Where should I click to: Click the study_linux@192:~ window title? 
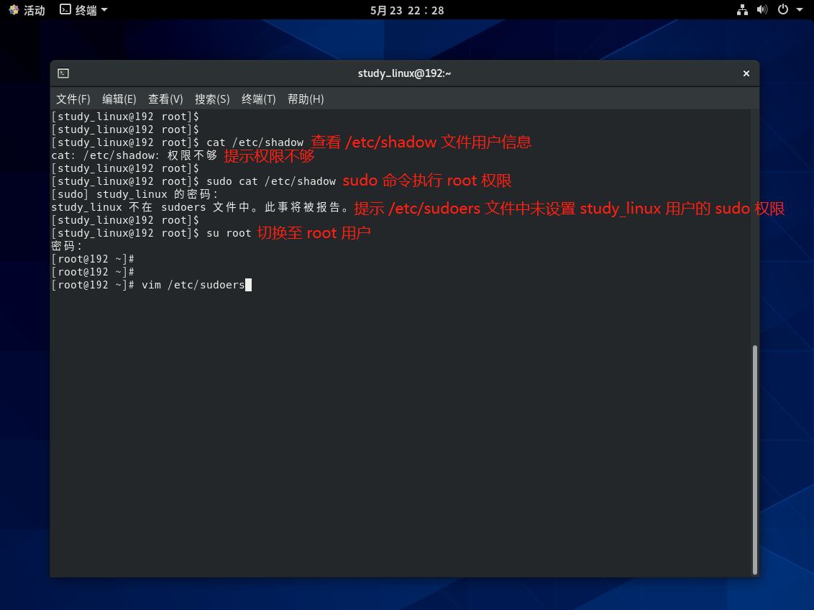pos(404,73)
